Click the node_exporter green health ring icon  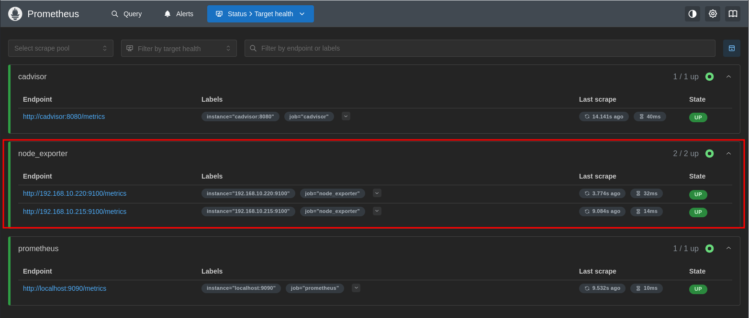click(709, 153)
